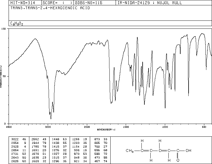Click the TRANS,TRANS-2,4-HEXADIENOIC ACID compound name

tap(50, 8)
